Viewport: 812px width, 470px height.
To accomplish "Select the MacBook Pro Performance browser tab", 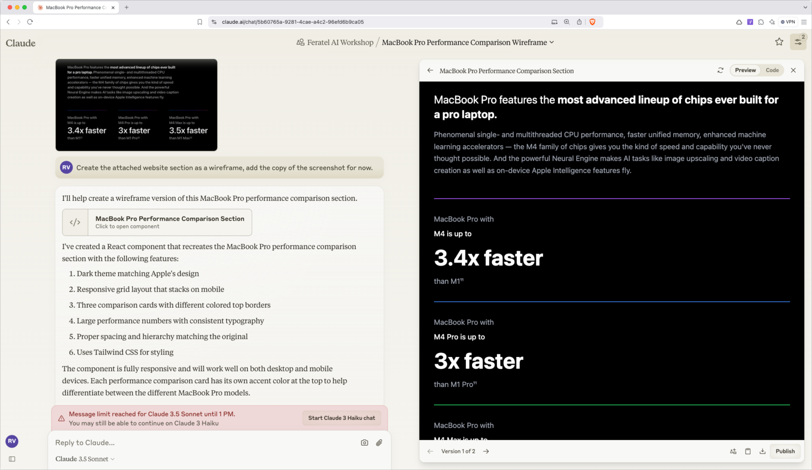I will [76, 8].
